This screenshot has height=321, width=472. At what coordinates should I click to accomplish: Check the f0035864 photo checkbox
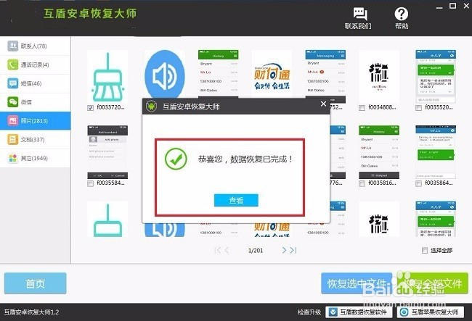click(x=418, y=183)
